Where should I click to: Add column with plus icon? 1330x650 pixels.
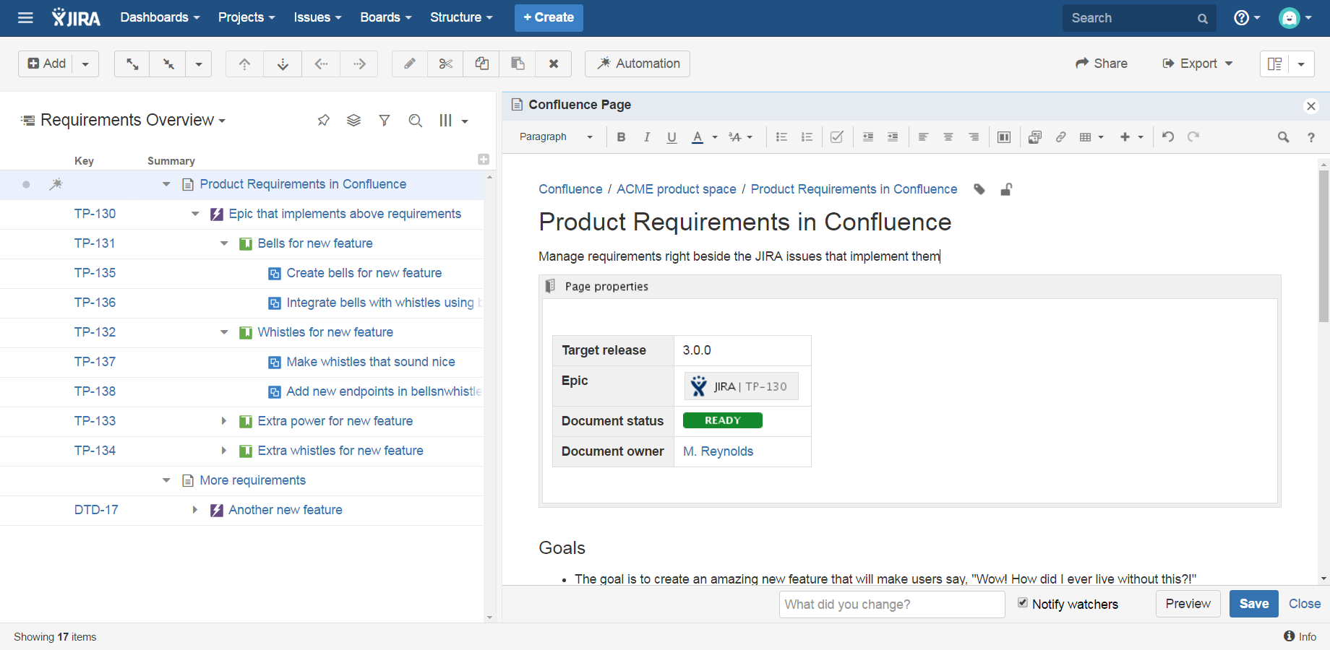(x=484, y=160)
